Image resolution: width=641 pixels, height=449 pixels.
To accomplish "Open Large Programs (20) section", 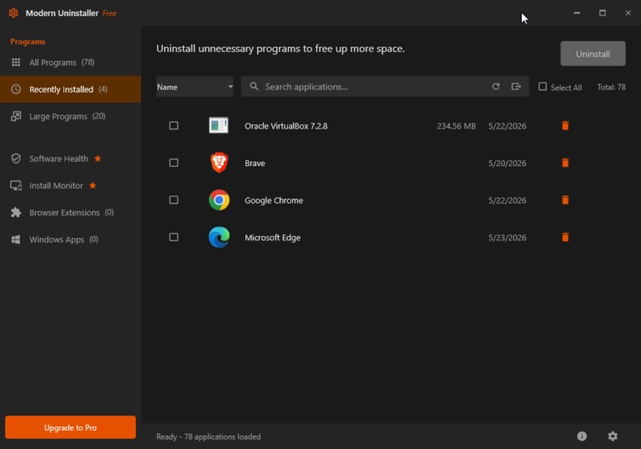I will (x=70, y=116).
